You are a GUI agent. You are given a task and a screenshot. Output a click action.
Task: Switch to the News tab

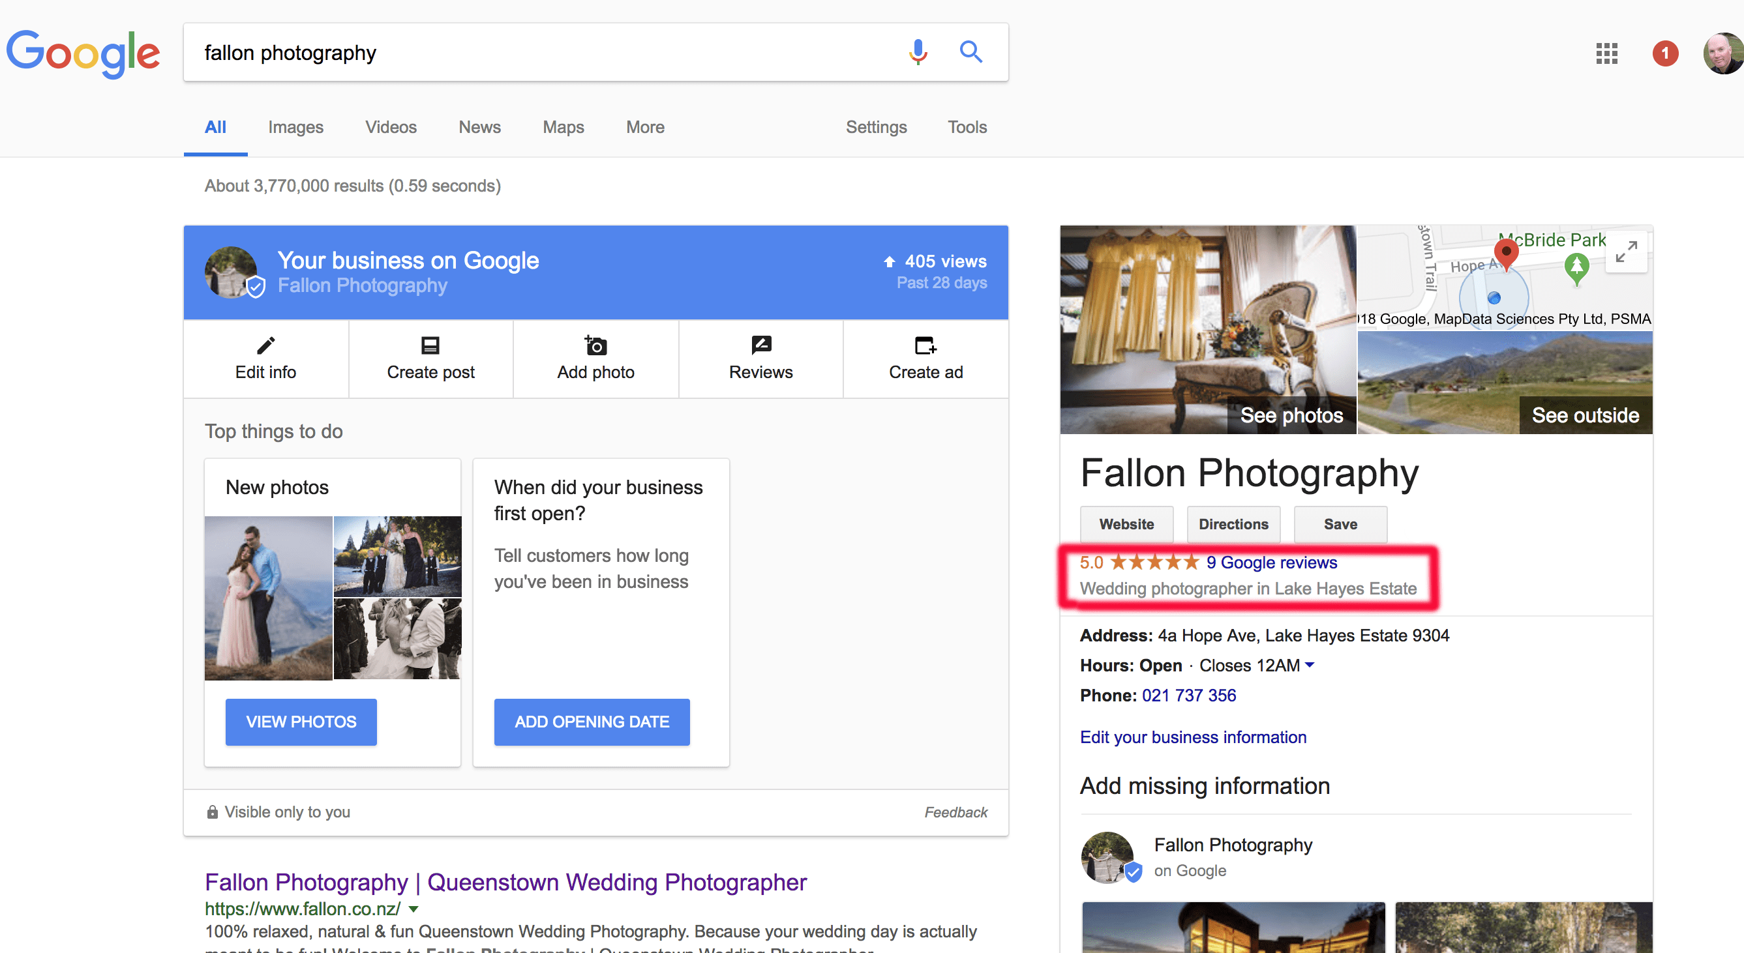(x=479, y=127)
